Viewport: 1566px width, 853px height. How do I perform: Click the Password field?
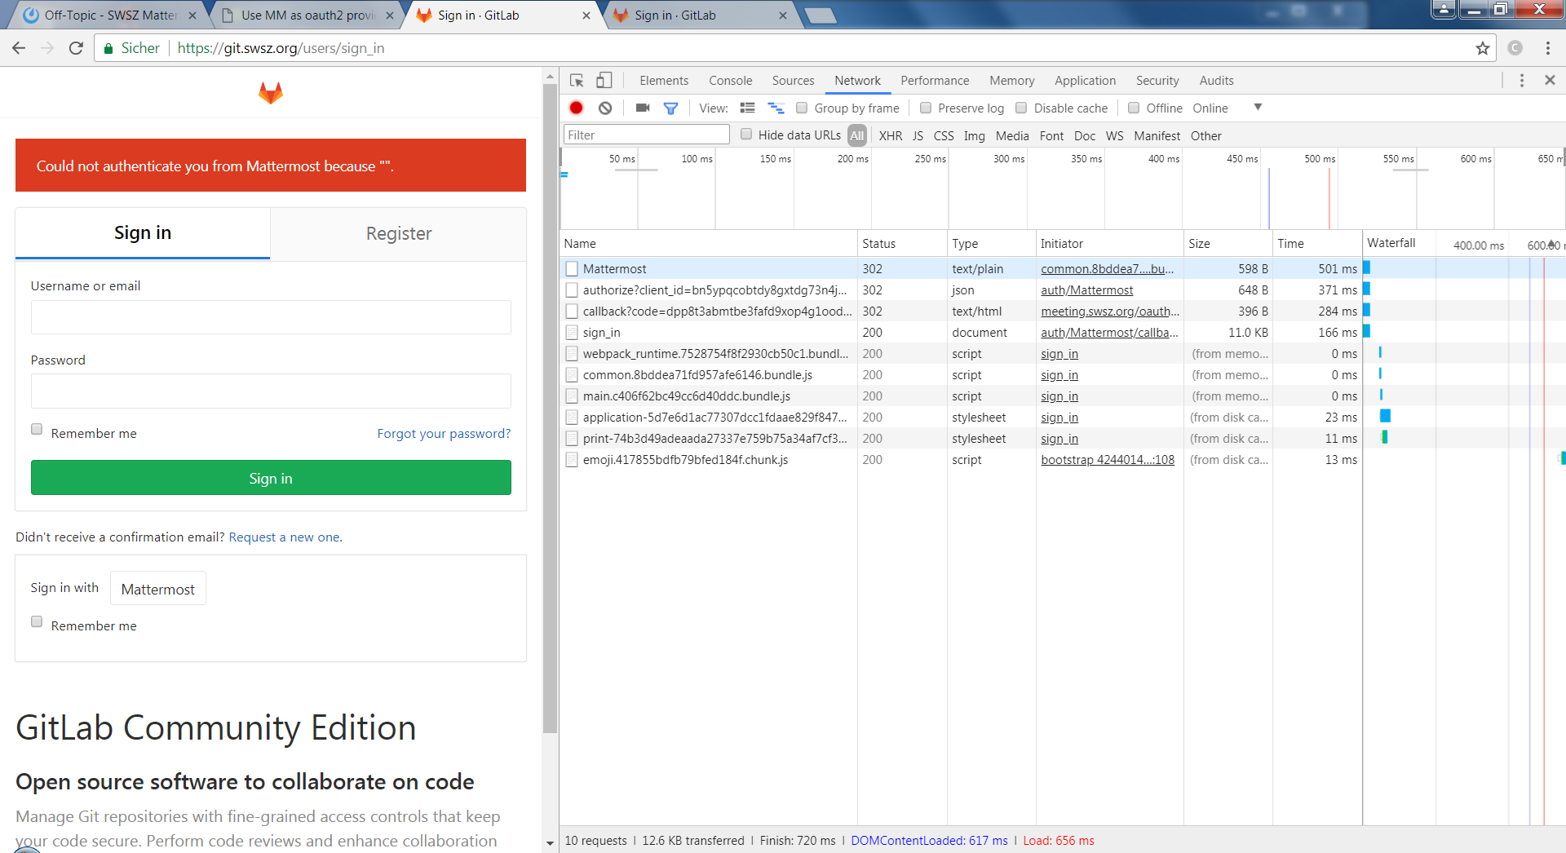[271, 391]
